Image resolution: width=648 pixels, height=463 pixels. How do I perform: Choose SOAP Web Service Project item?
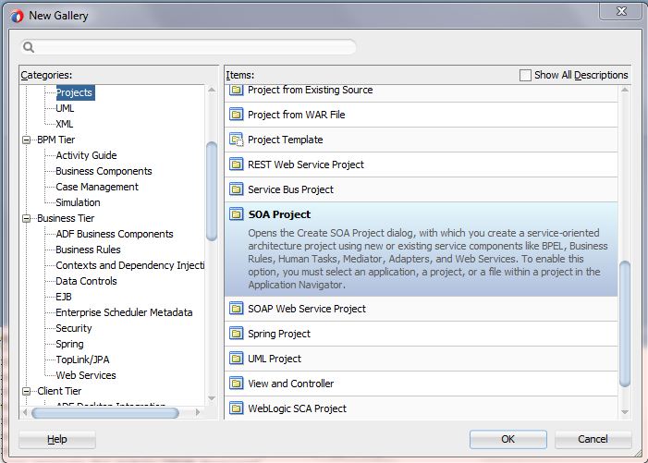(x=422, y=309)
